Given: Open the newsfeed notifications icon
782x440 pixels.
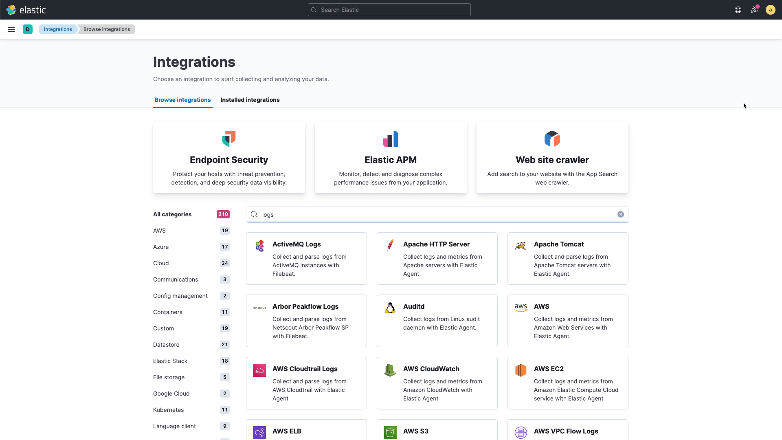Looking at the screenshot, I should (754, 10).
